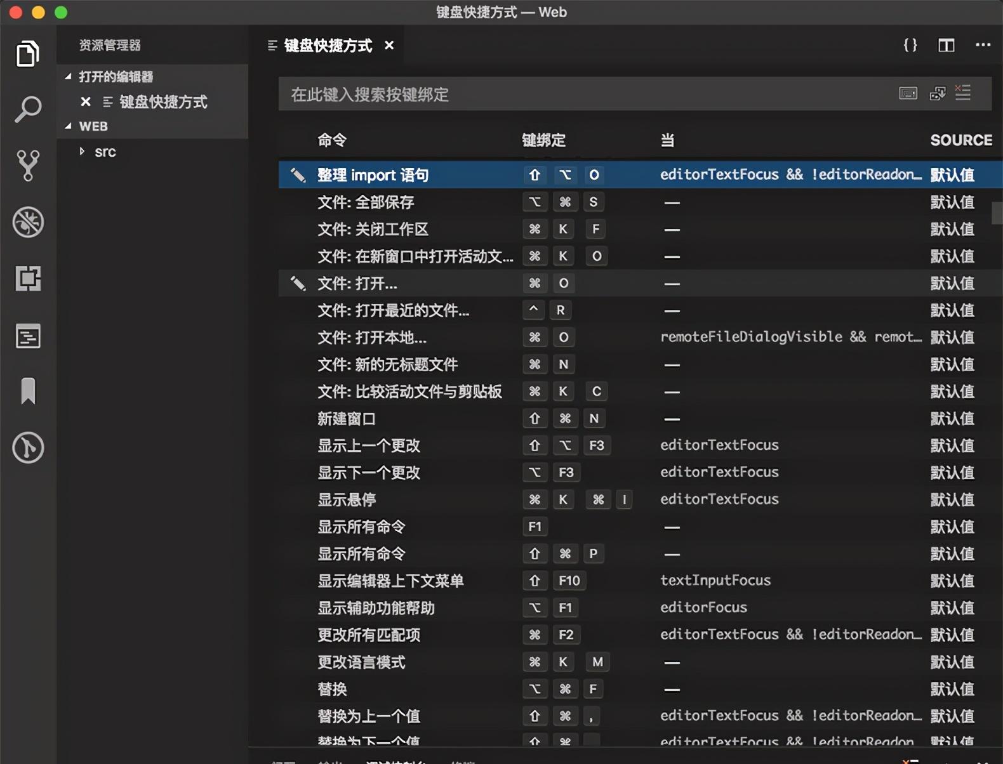Image resolution: width=1003 pixels, height=764 pixels.
Task: Open the Search view in activity bar
Action: (x=27, y=110)
